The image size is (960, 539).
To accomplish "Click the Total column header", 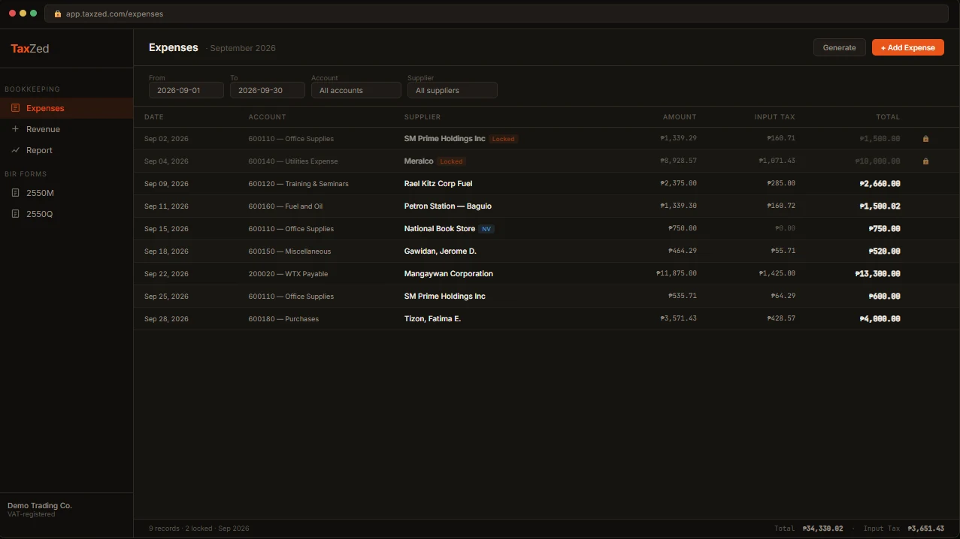I will (x=888, y=117).
